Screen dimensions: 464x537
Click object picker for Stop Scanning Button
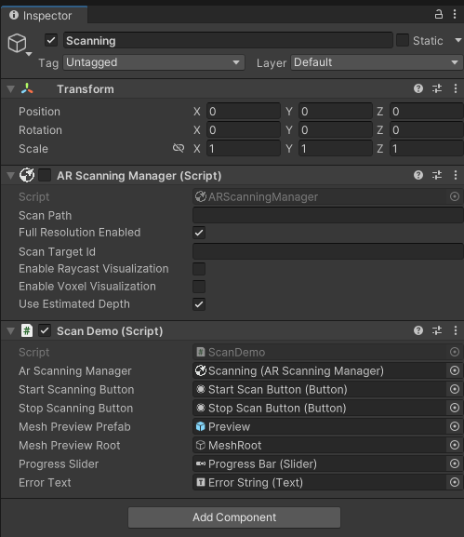[x=455, y=408]
